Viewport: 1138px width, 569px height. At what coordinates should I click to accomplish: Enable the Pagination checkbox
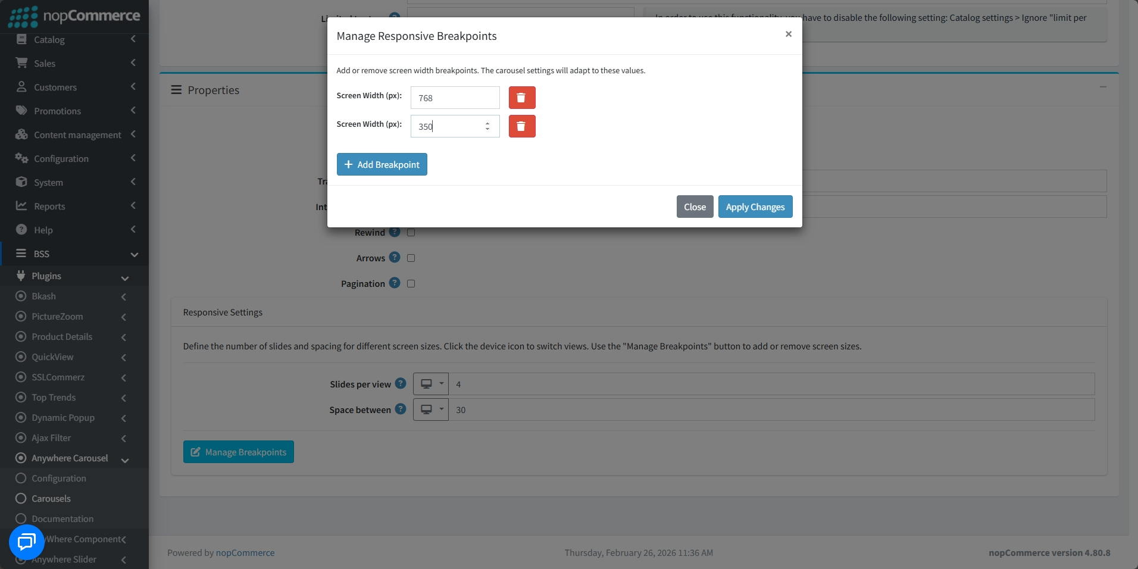click(x=411, y=284)
